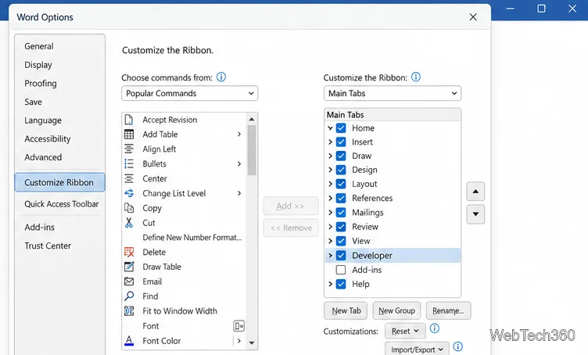Expand the Insert tab tree node
Viewport: 588px width, 355px height.
click(x=330, y=142)
